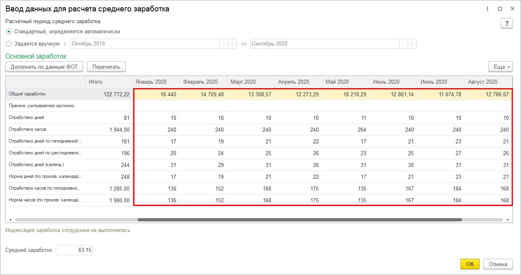Open picker button next to 'Сентябрь 2020'
This screenshot has width=521, height=275.
coord(404,43)
